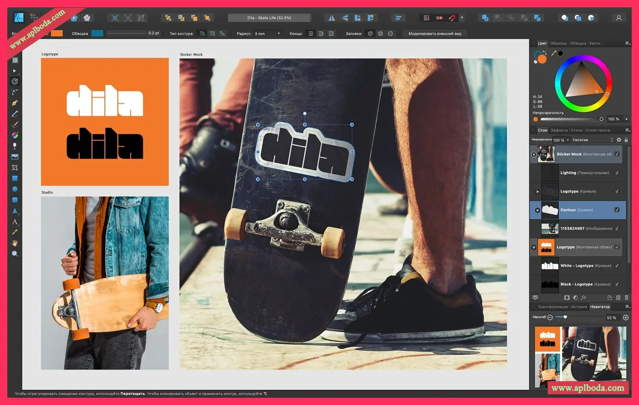Pick the Zoom magnifier tool
The height and width of the screenshot is (405, 639).
15,253
